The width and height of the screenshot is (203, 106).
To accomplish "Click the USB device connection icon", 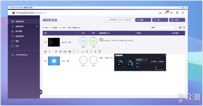I will [x=65, y=51].
